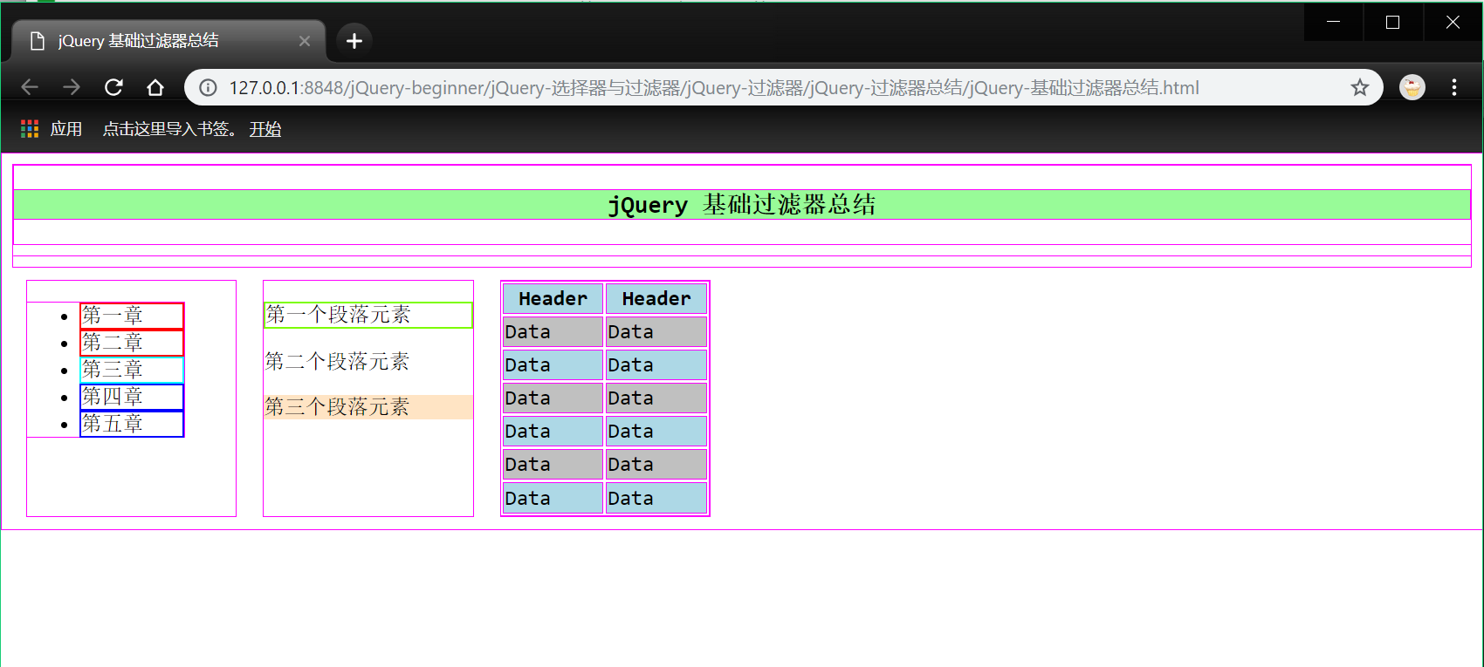The height and width of the screenshot is (667, 1484).
Task: Open the user profile avatar
Action: click(1412, 87)
